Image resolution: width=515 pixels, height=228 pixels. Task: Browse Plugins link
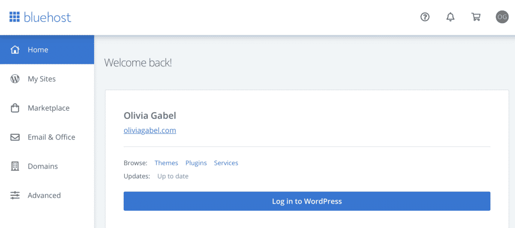(196, 163)
